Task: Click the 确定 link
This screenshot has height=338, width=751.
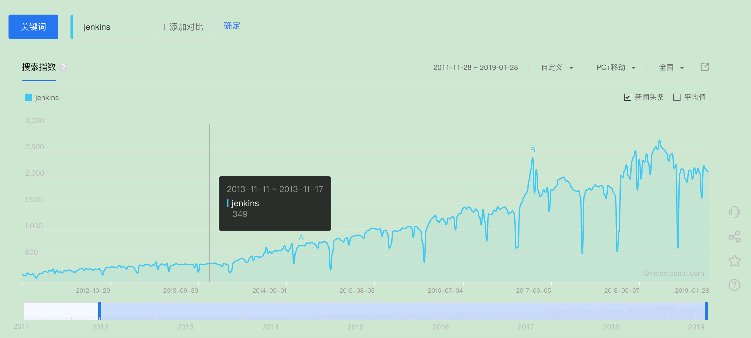Action: tap(232, 26)
